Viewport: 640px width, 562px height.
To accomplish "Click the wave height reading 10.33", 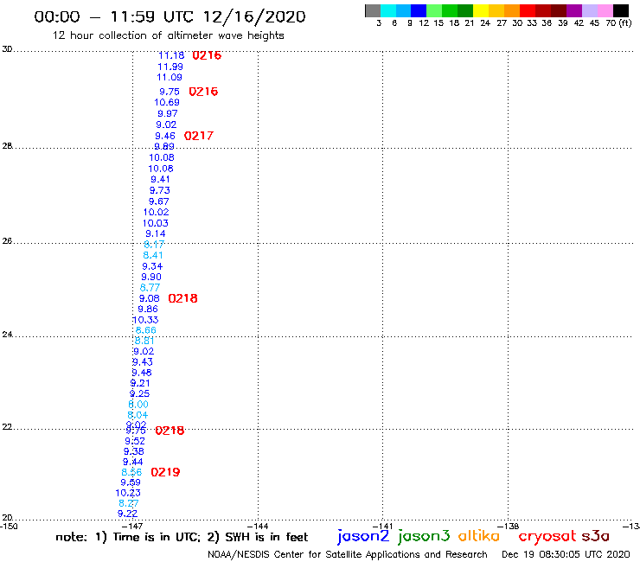I will 145,321.
